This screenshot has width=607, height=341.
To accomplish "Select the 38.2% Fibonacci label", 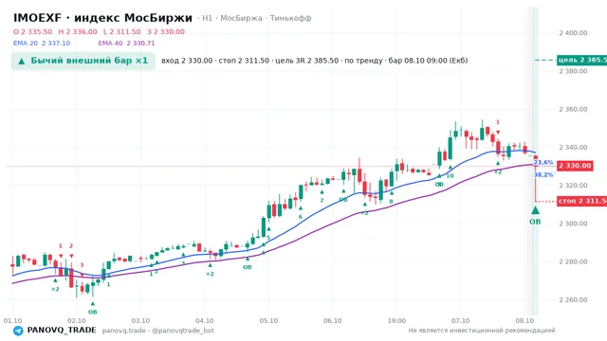I will tap(543, 174).
